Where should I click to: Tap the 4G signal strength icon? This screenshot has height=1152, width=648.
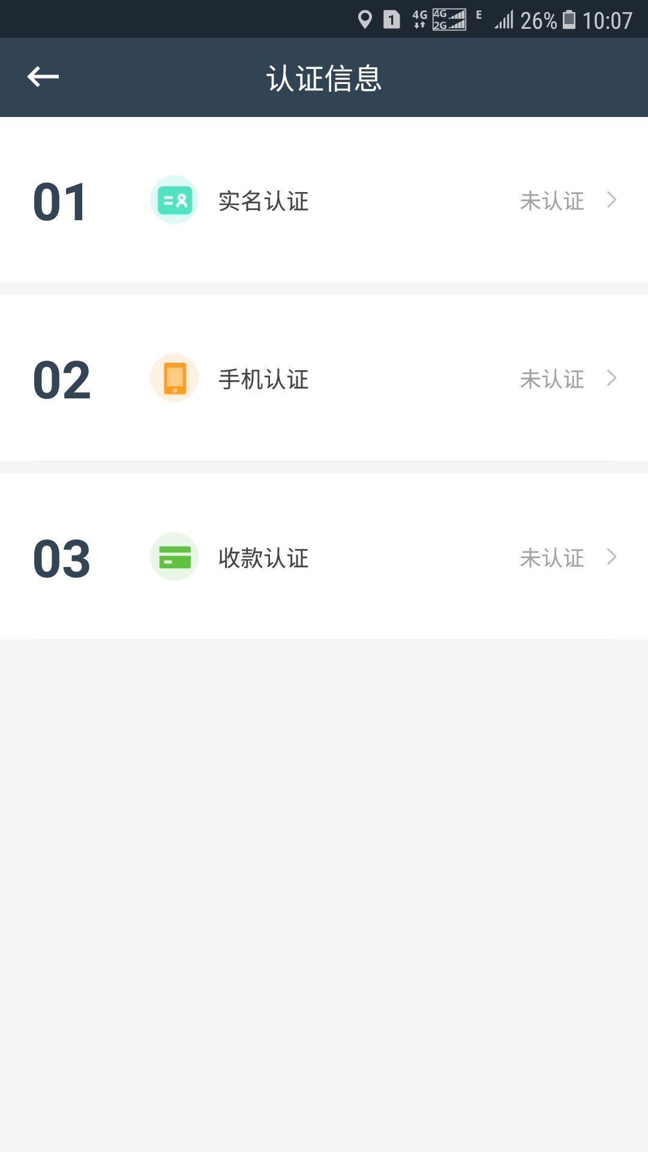tap(449, 20)
